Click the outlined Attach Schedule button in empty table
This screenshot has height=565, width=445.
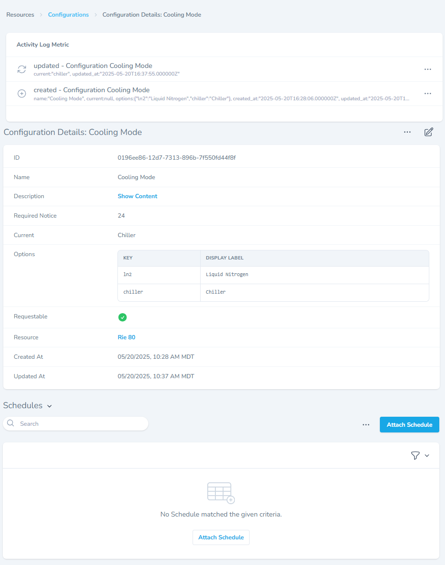[221, 537]
